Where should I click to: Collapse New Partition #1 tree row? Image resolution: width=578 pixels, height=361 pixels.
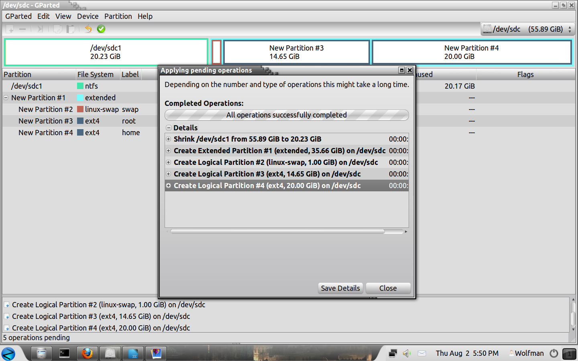click(6, 97)
